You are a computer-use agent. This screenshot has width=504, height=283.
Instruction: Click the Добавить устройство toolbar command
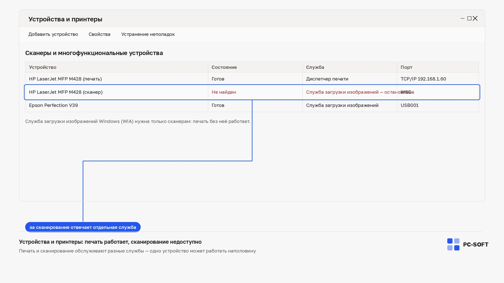[x=53, y=34]
